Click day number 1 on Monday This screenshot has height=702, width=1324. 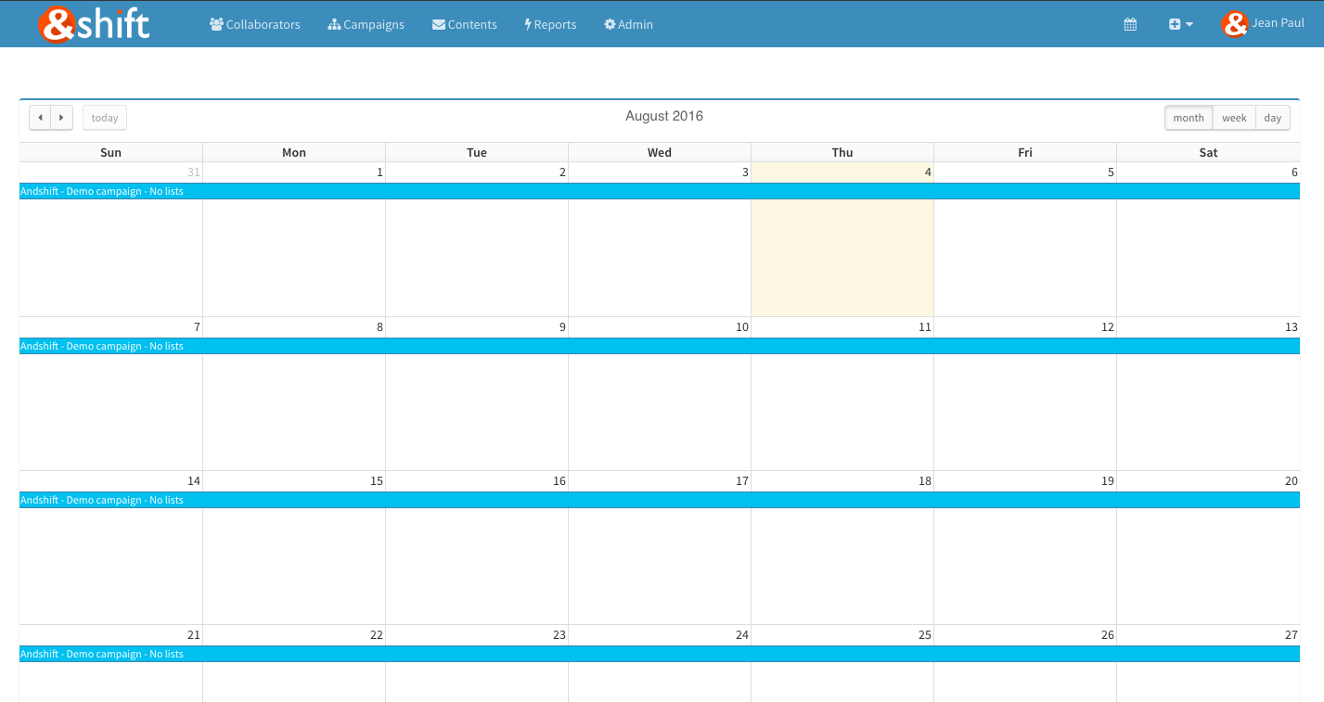(x=379, y=172)
